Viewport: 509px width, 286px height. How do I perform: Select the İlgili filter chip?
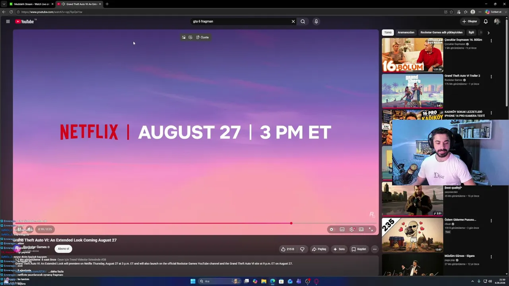pyautogui.click(x=471, y=33)
